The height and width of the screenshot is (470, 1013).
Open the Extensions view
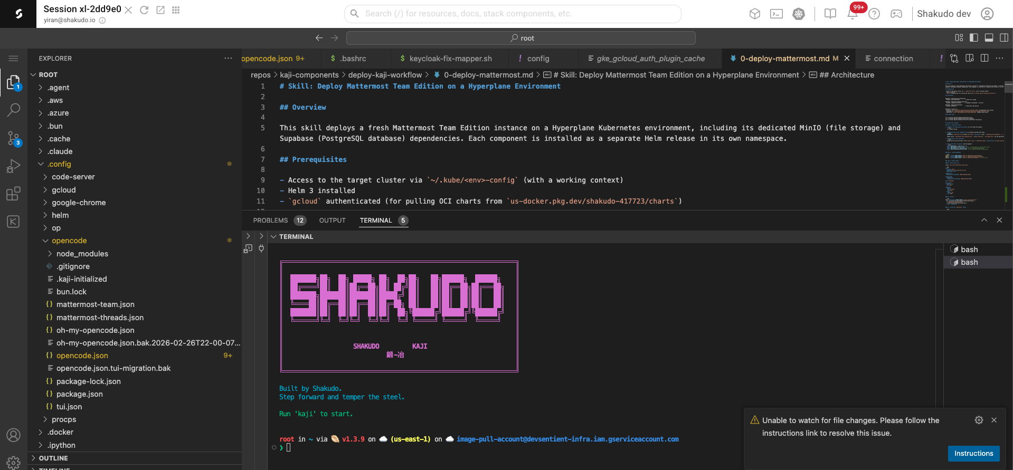click(x=13, y=194)
